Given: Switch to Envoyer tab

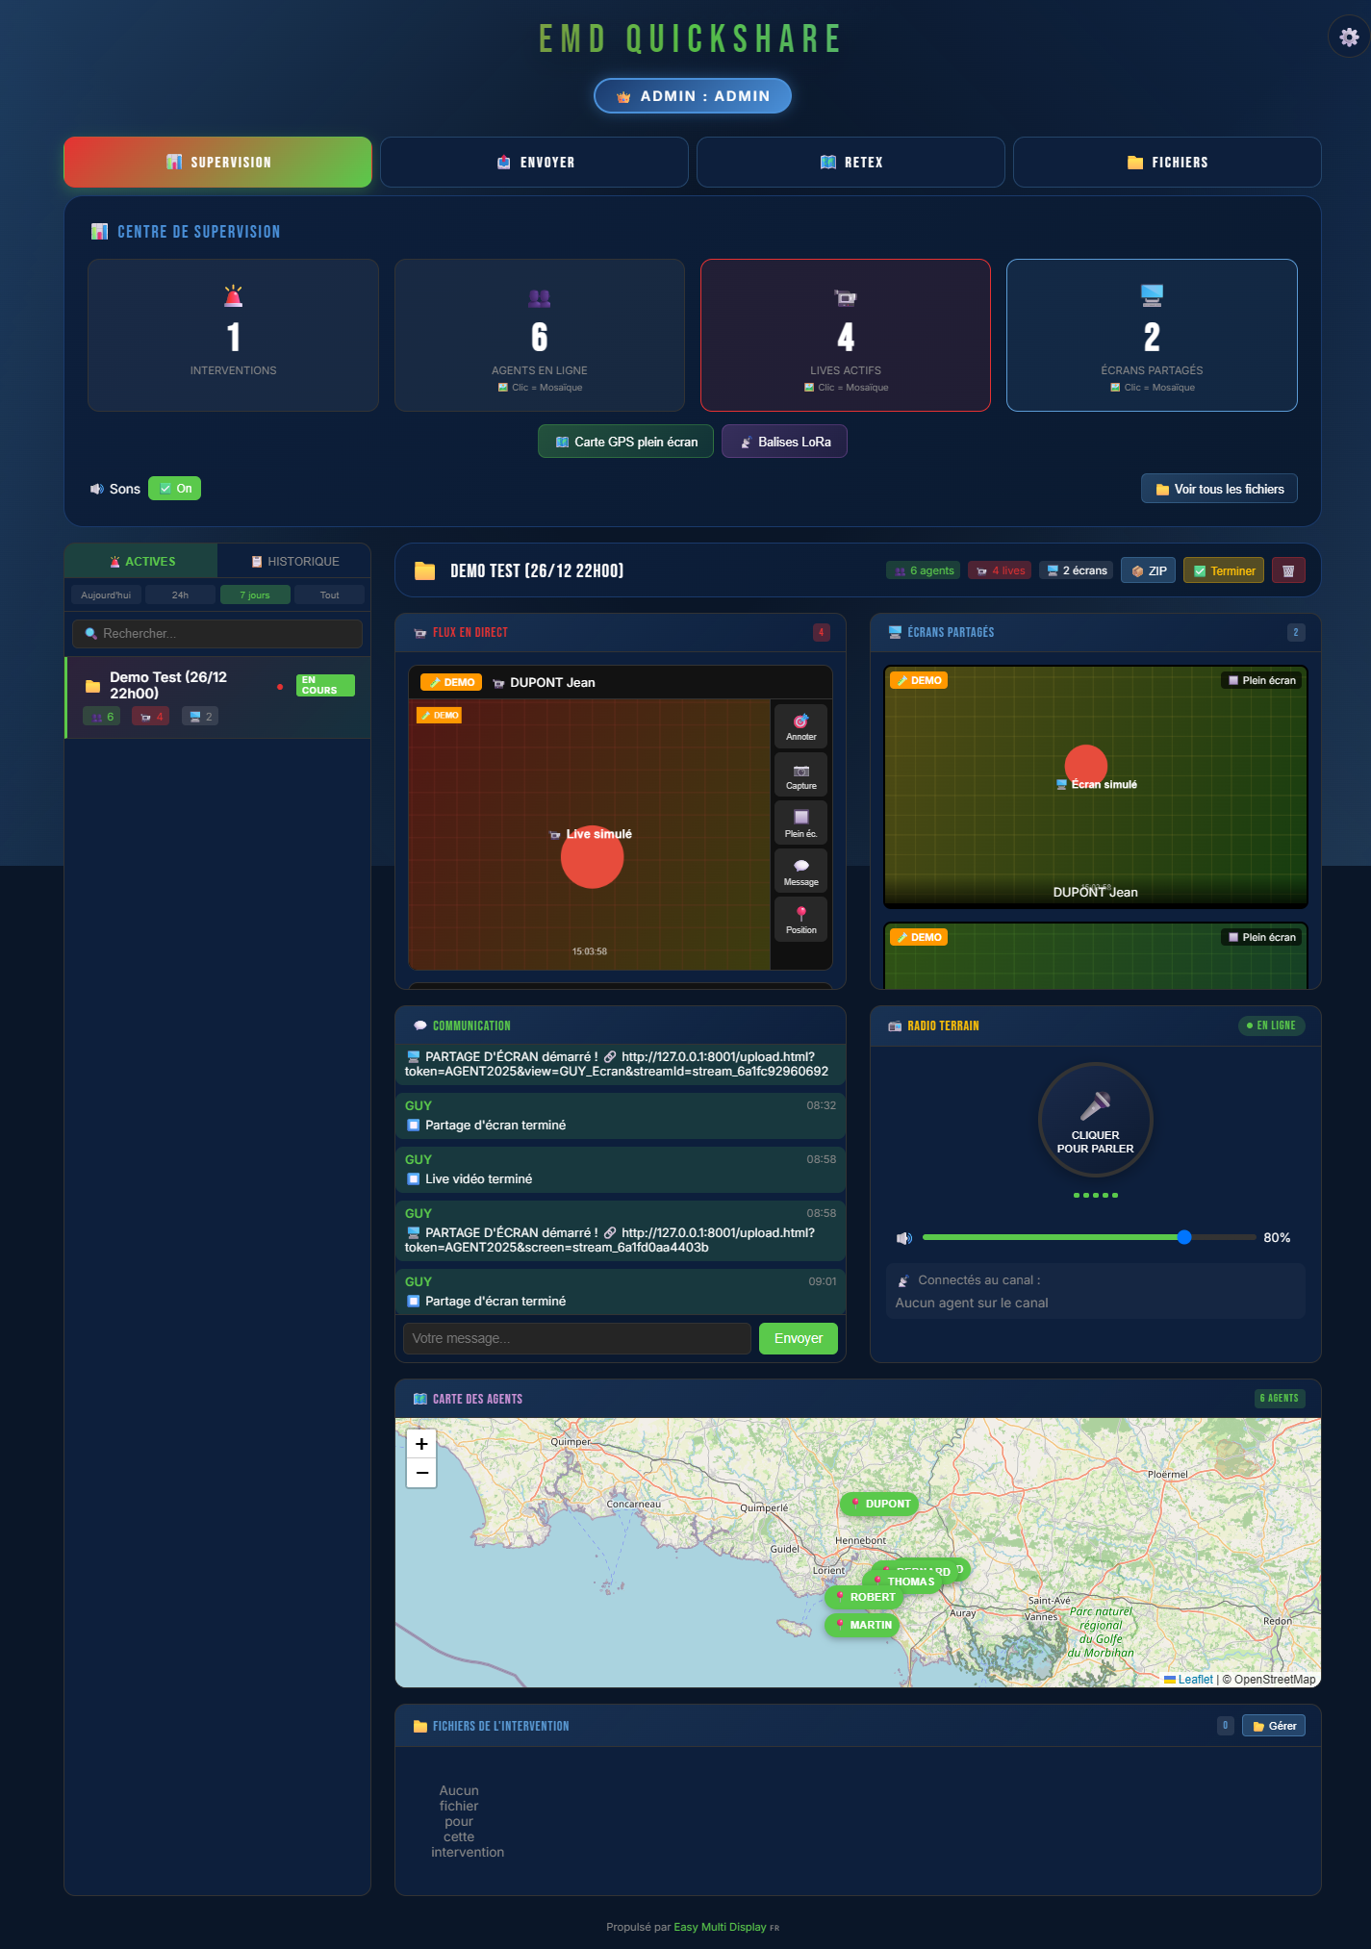Looking at the screenshot, I should pyautogui.click(x=534, y=162).
